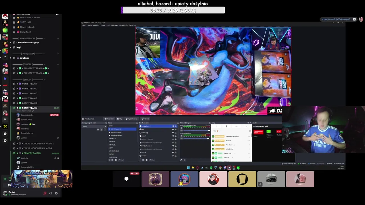Delete selected source with Źródła obrazu trash
The image size is (365, 205).
143,160
